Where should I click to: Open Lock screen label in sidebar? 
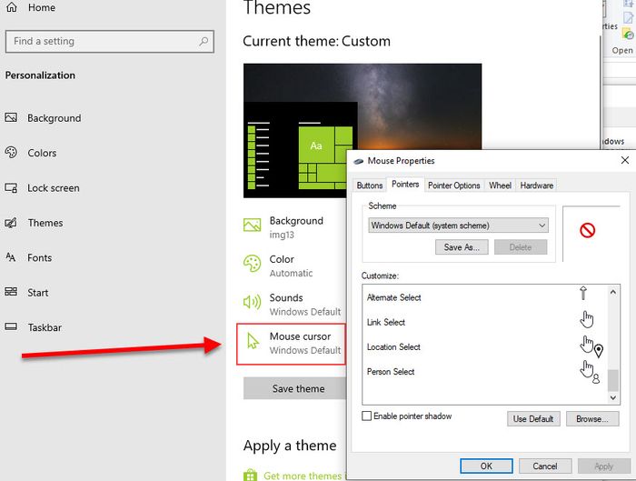coord(53,188)
